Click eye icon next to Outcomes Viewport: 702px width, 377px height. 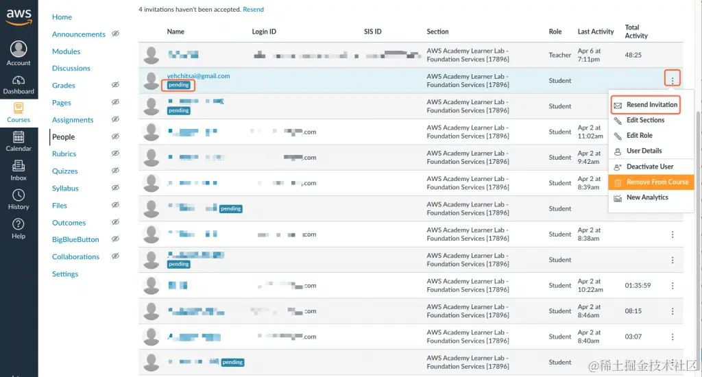[x=115, y=222]
